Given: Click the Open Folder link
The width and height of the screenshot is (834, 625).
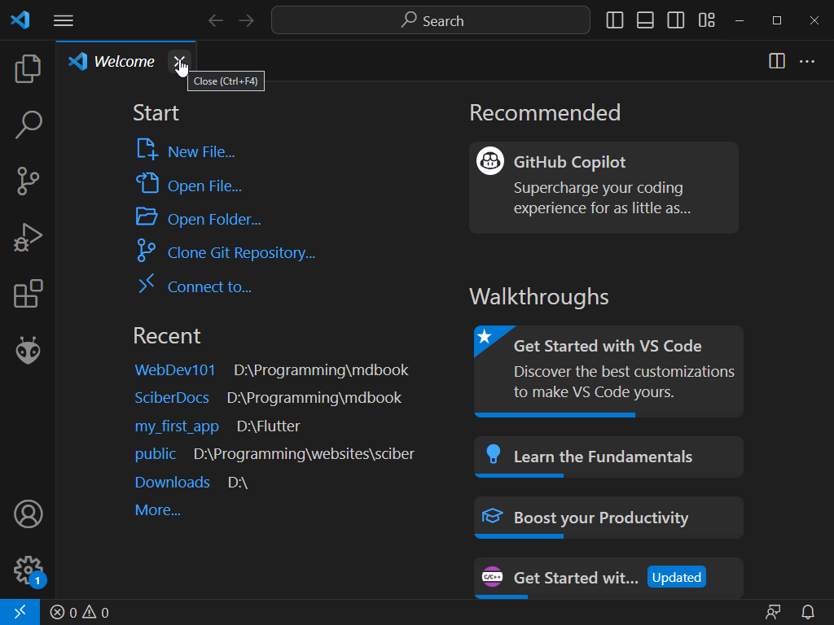Looking at the screenshot, I should (x=214, y=220).
